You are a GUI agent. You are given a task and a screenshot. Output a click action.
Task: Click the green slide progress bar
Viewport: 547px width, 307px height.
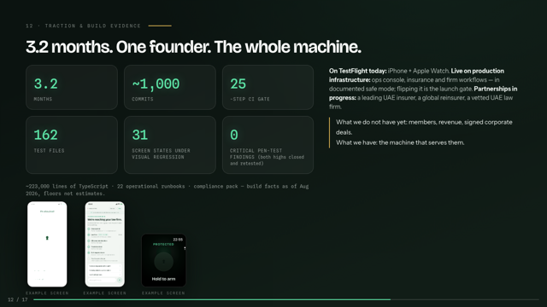[x=212, y=299]
